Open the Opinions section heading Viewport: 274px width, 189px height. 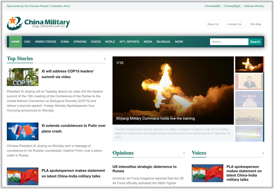pyautogui.click(x=123, y=153)
